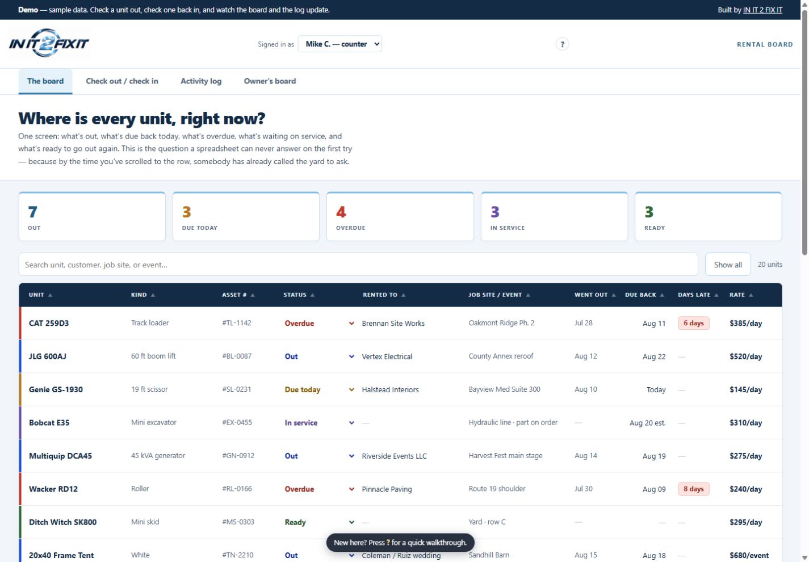Sort table by Status column header

299,295
